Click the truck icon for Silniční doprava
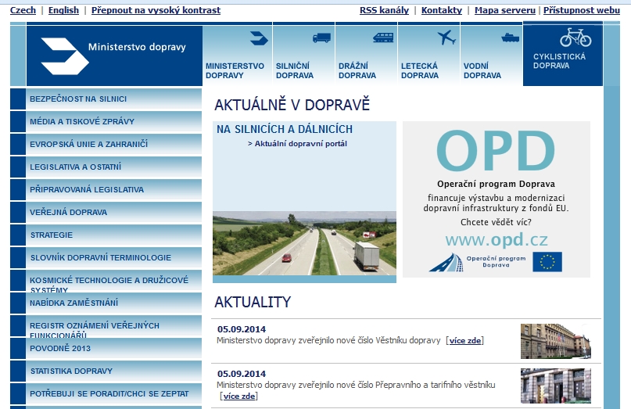 [321, 38]
